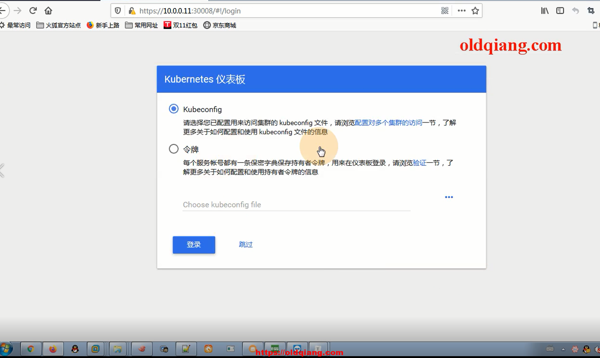Select the 令牌 token radio option
The width and height of the screenshot is (600, 358).
click(174, 149)
